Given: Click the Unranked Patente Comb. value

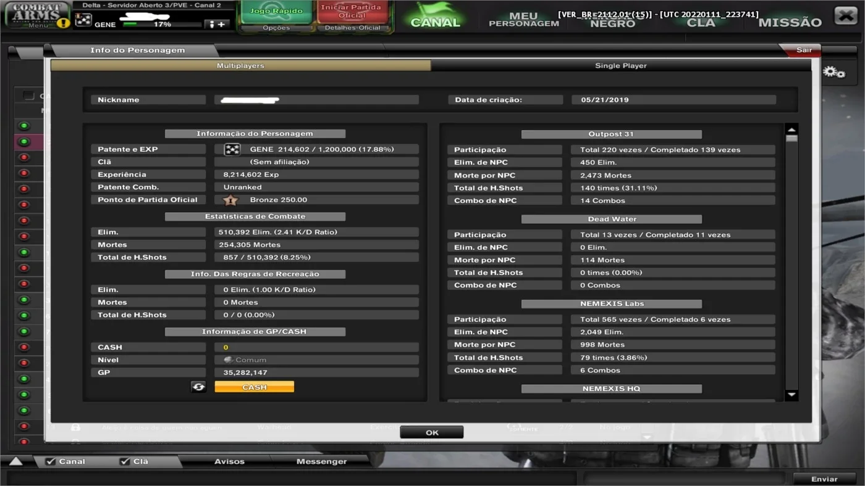Looking at the screenshot, I should pyautogui.click(x=316, y=187).
